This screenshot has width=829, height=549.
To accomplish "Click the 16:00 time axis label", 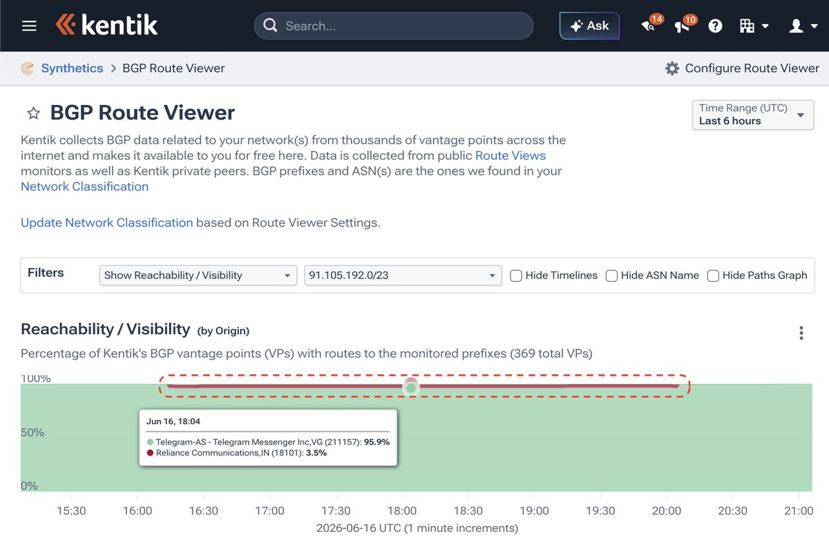I will [x=137, y=511].
